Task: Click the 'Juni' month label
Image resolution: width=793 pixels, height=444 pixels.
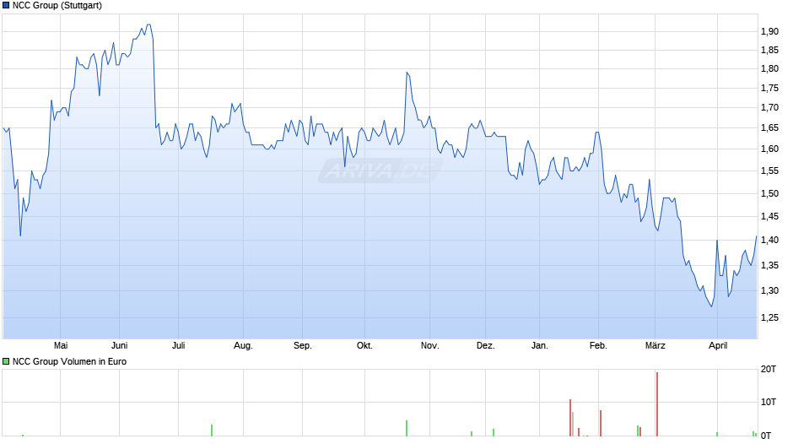Action: pyautogui.click(x=119, y=345)
